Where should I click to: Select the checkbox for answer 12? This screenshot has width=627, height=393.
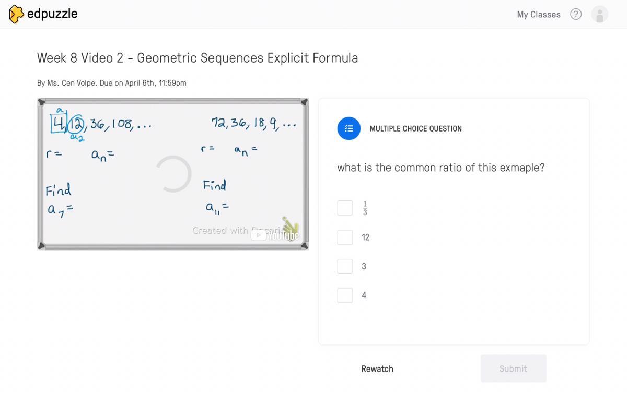tap(345, 237)
